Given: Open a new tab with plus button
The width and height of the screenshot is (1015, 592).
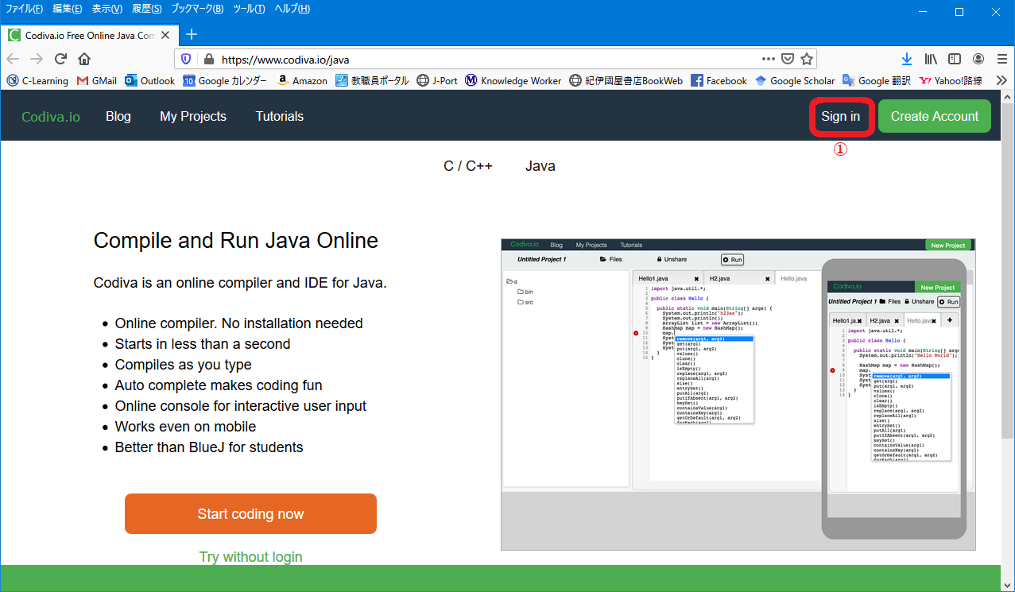Looking at the screenshot, I should pos(192,34).
